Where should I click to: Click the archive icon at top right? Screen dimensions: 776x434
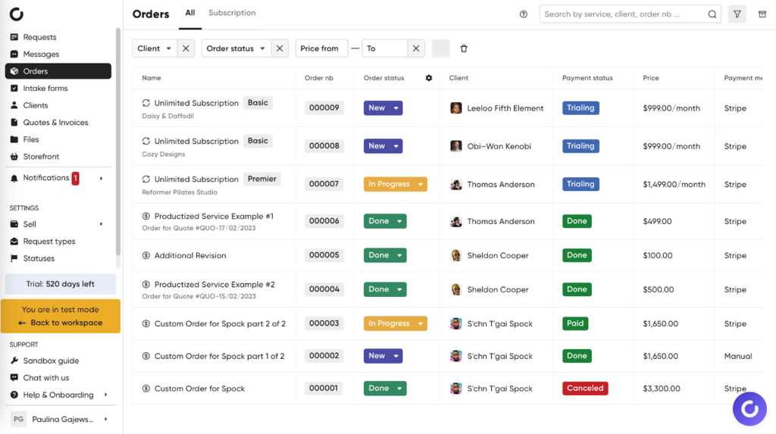tap(762, 14)
